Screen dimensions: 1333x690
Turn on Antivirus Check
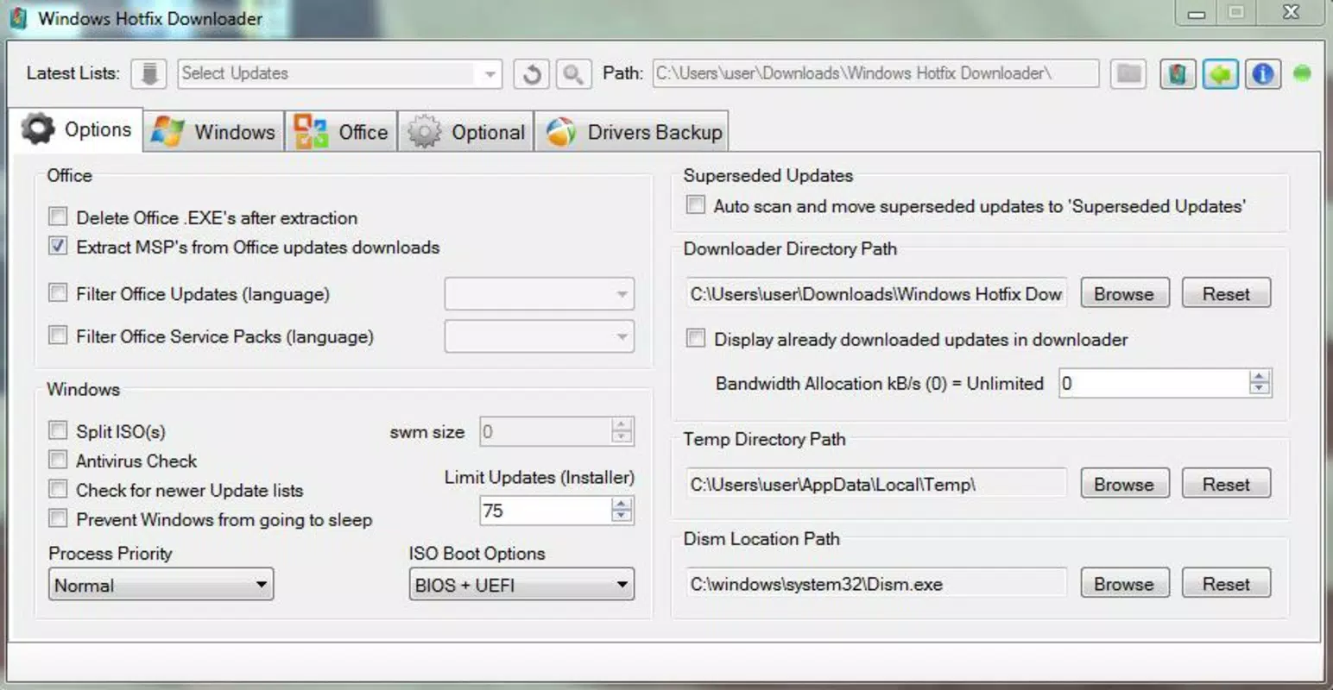pos(58,459)
